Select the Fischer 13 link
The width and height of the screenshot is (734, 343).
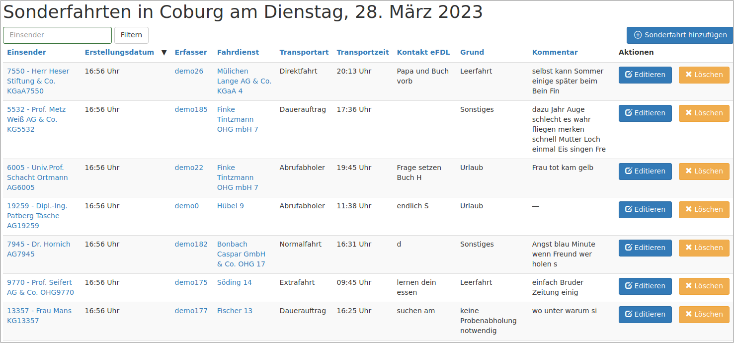pos(235,310)
